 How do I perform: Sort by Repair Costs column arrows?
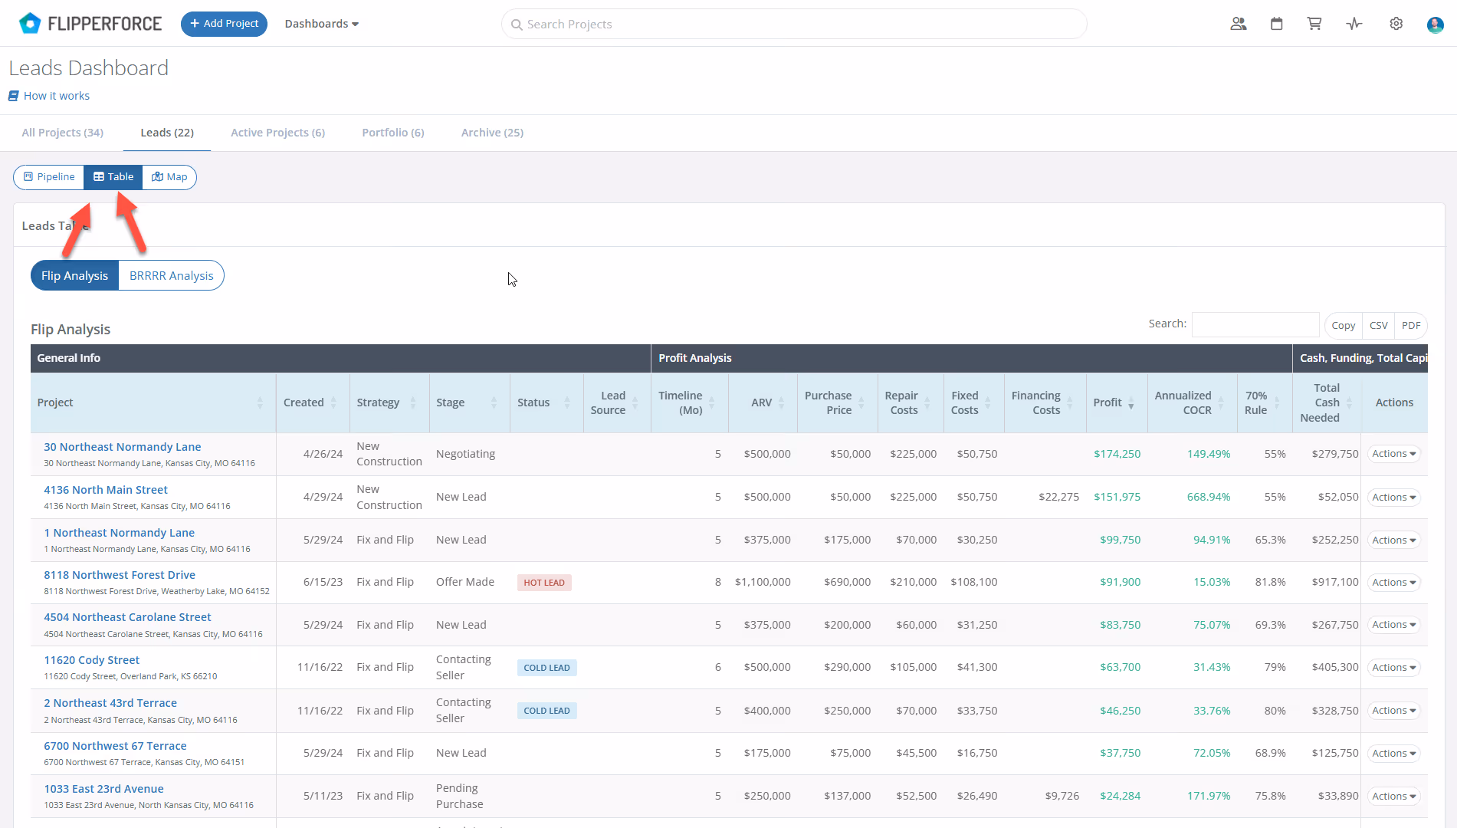[x=927, y=402]
